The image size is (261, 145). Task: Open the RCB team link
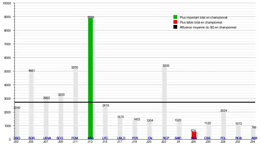coord(238,138)
